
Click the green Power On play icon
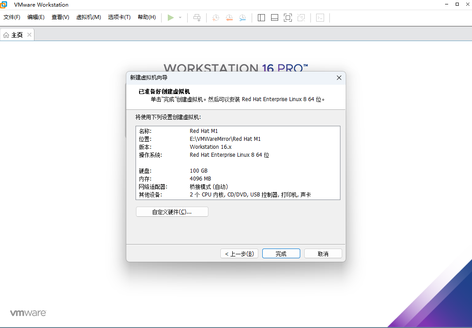171,18
